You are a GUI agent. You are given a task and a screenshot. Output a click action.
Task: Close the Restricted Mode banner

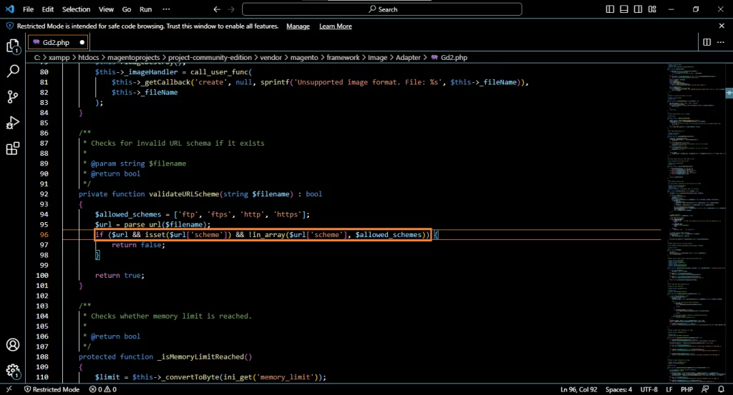722,26
